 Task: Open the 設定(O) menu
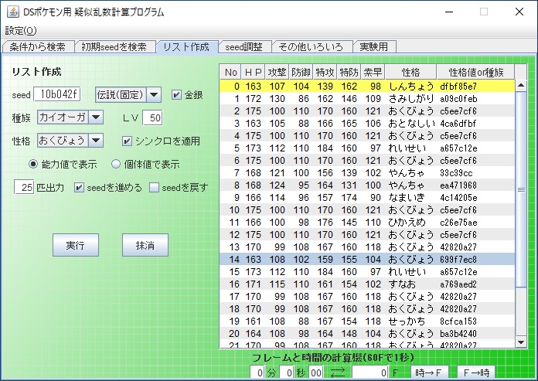tap(21, 31)
